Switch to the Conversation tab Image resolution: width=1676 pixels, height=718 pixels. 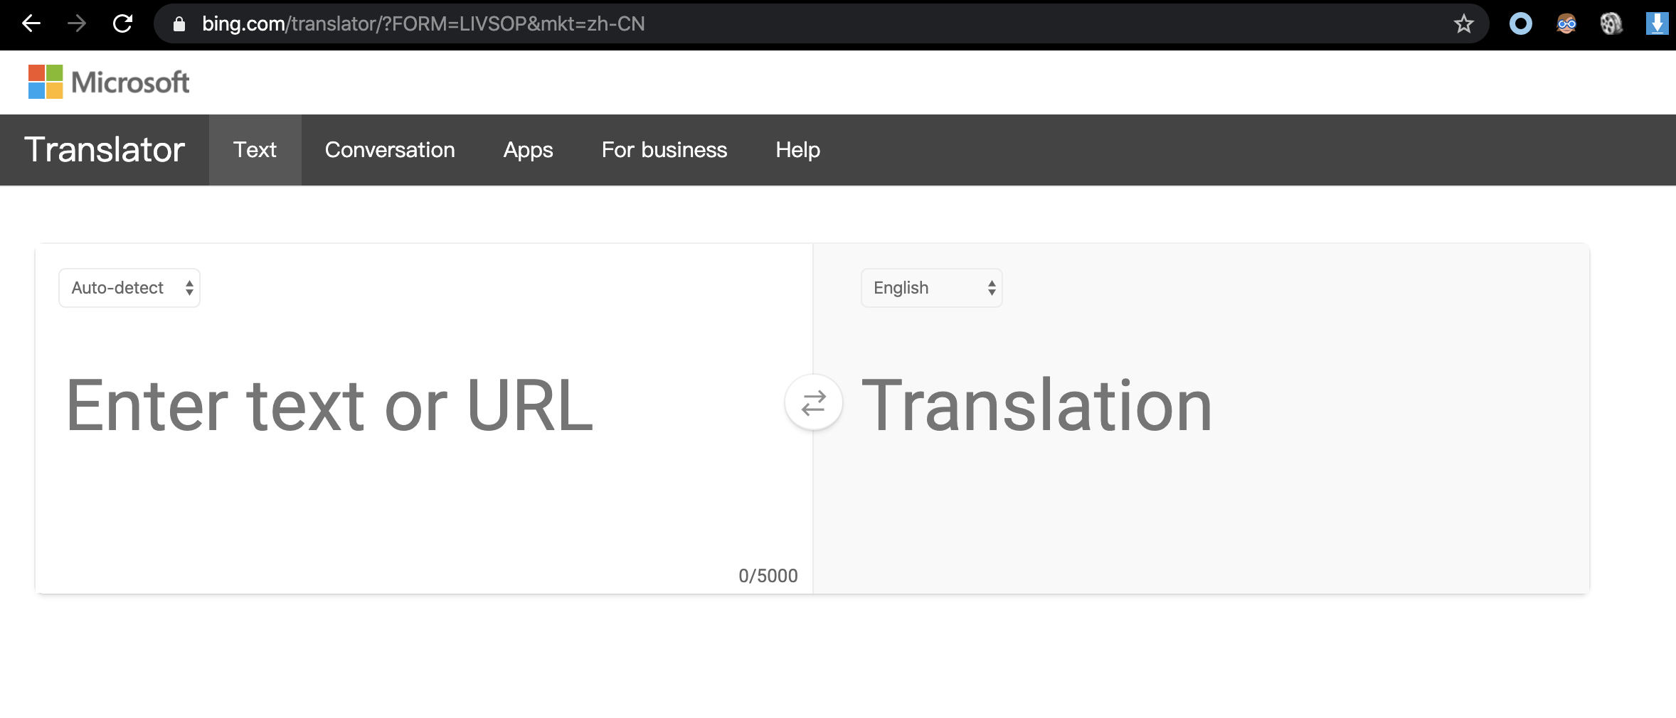click(x=390, y=150)
